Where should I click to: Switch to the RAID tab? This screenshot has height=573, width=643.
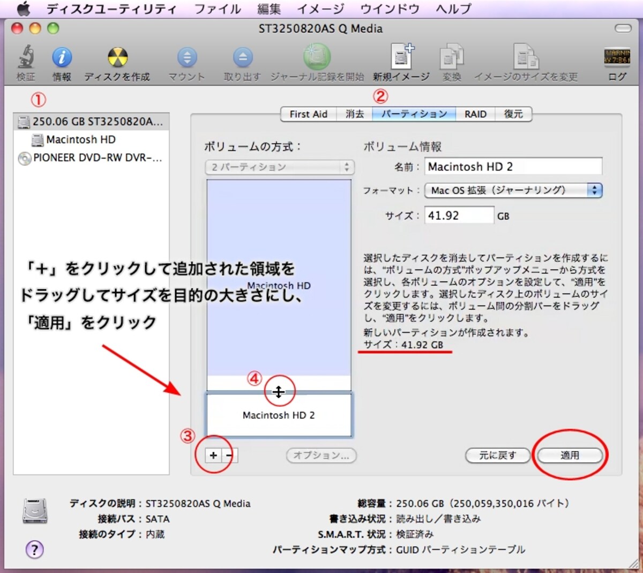[x=475, y=114]
